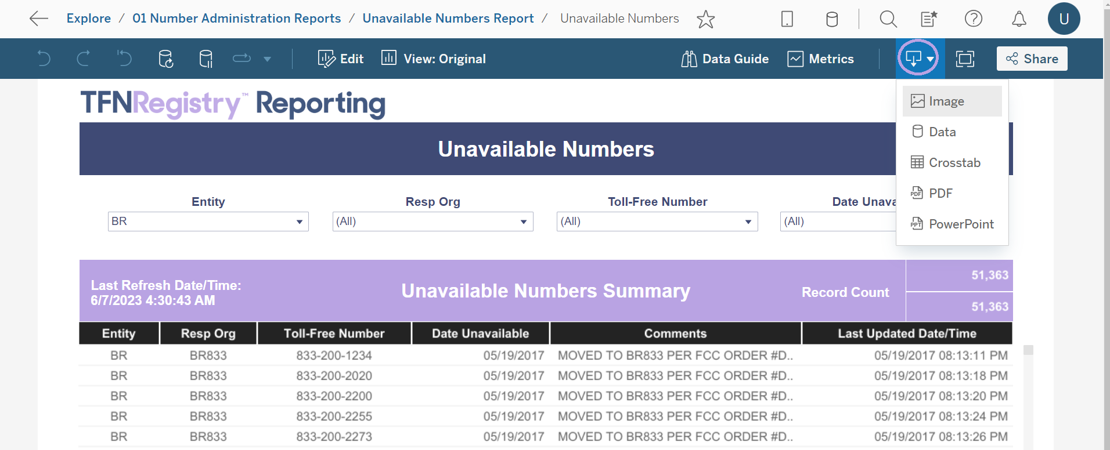Open the search magnifier icon
The image size is (1110, 450).
tap(888, 19)
